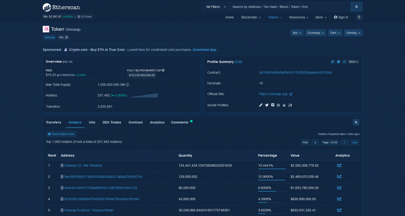Open the Earn dropdown
This screenshot has height=216, width=405.
tap(335, 33)
